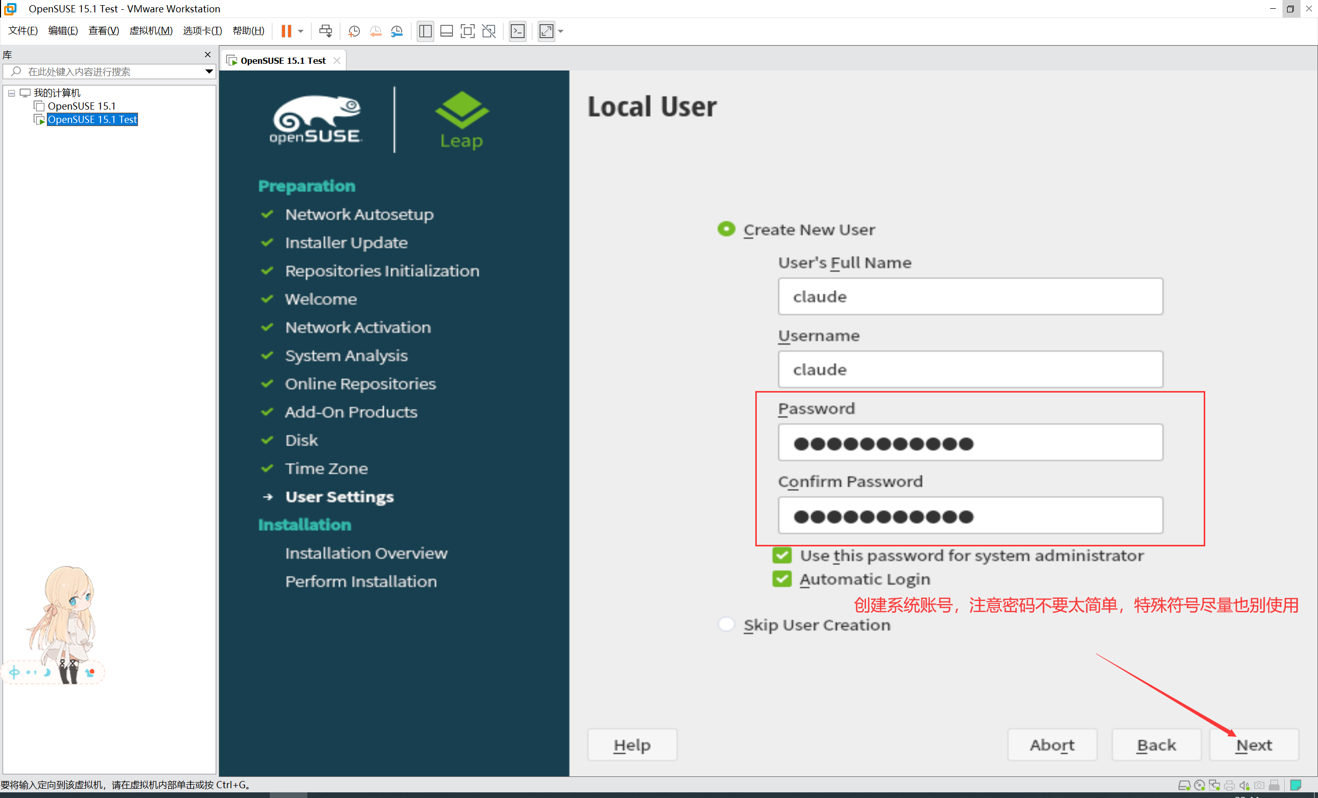Toggle the Automatic Login checkbox

pos(782,579)
